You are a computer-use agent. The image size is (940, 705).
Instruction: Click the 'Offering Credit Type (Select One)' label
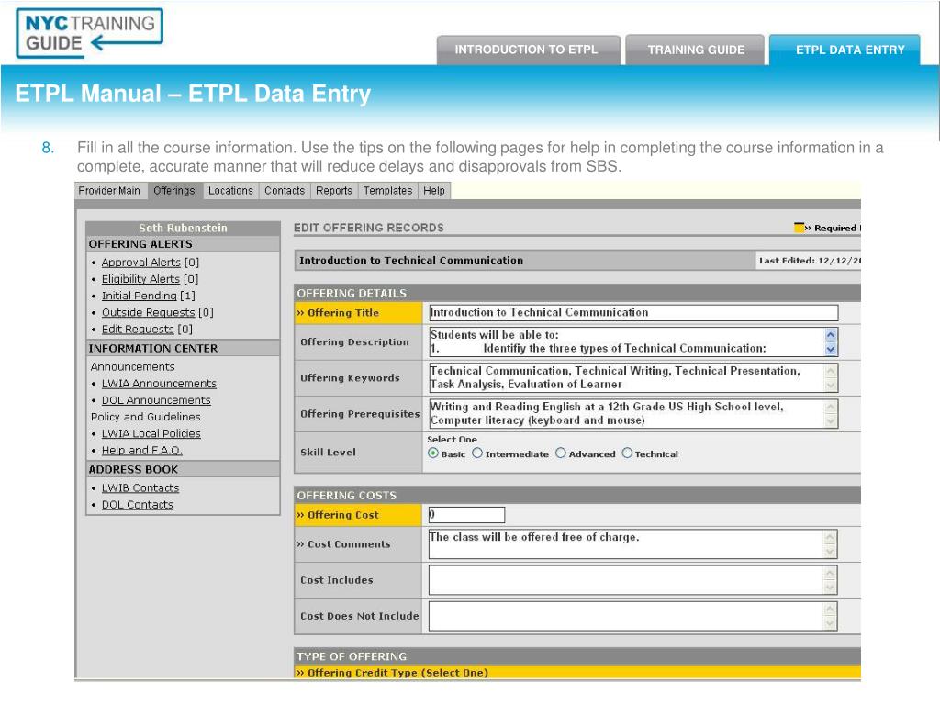[x=393, y=673]
